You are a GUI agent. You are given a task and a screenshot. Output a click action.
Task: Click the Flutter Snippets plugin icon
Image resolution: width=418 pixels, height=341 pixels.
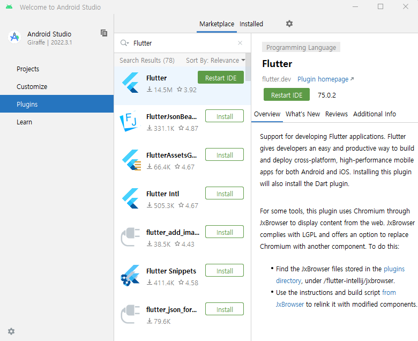tap(130, 276)
